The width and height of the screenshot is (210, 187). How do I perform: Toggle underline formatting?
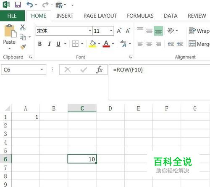[58, 44]
